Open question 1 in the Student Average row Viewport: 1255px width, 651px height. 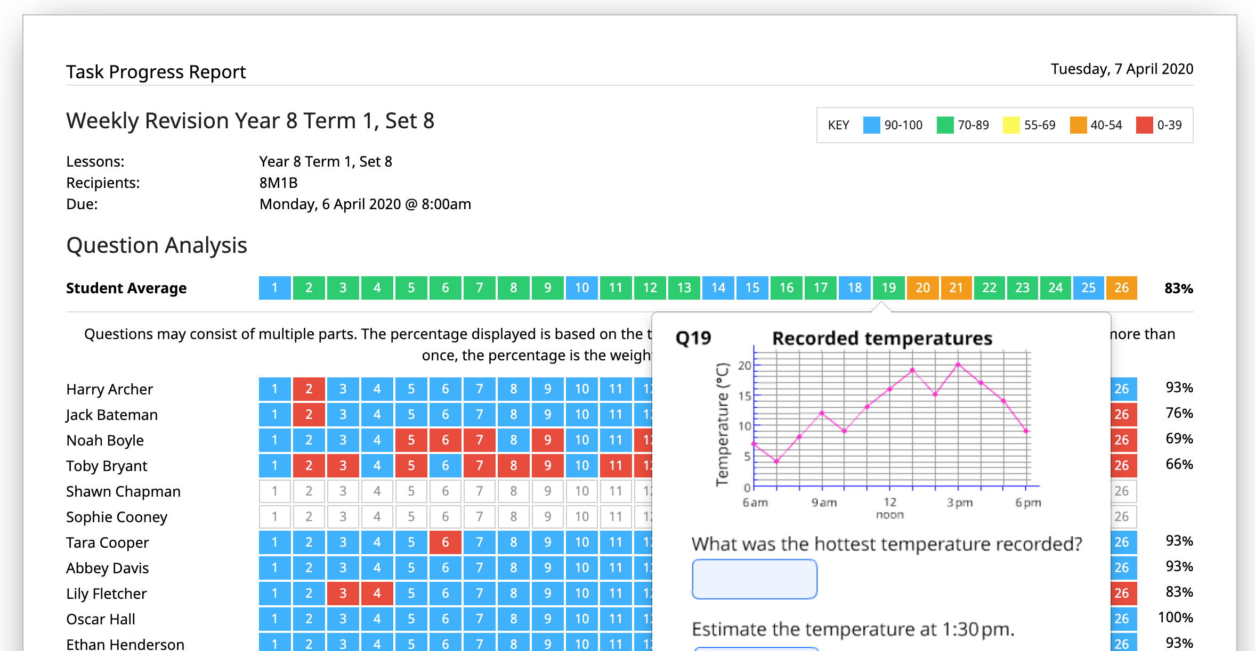coord(274,288)
